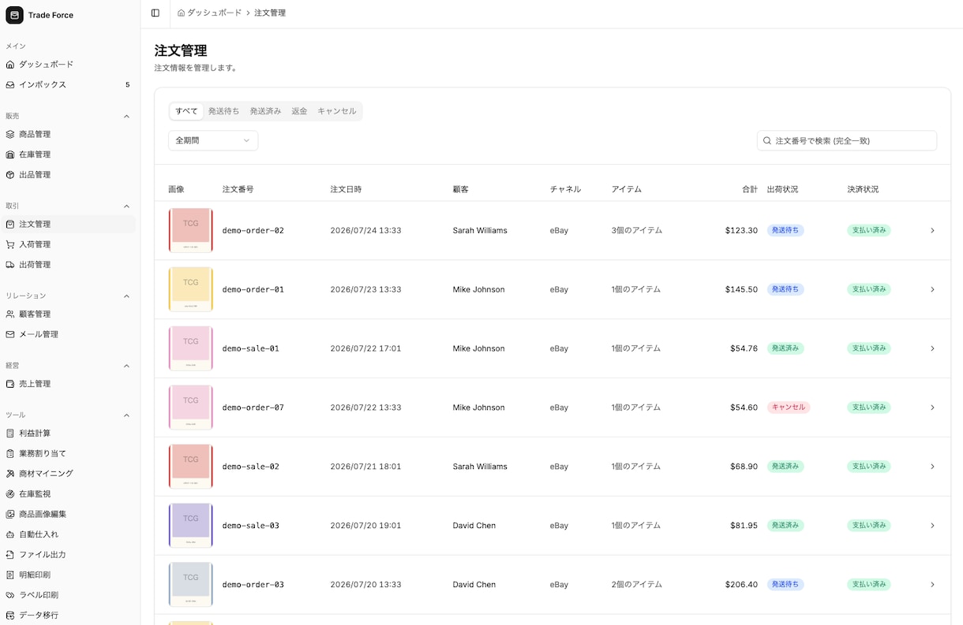Open 顧客管理 from sidebar
Screen dimensions: 963x625
(69, 314)
